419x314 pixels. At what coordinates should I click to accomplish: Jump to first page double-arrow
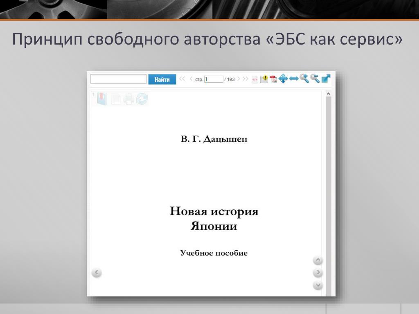pos(182,79)
